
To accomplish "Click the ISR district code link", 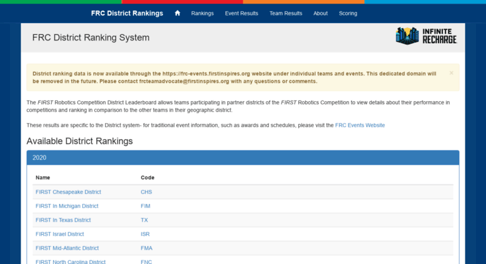I will point(145,234).
